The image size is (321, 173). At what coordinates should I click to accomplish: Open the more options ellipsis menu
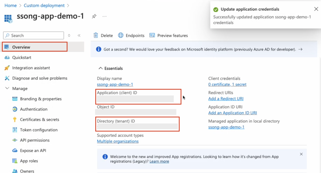104,16
